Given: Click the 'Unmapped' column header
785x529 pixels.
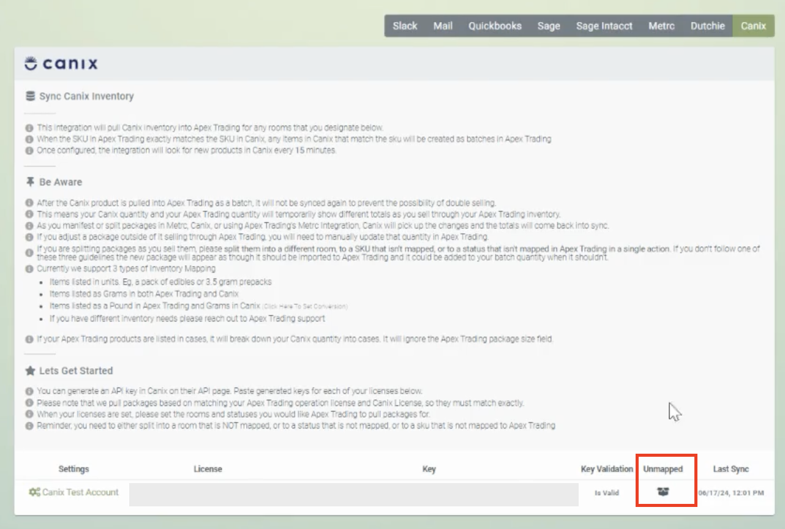Looking at the screenshot, I should 663,469.
